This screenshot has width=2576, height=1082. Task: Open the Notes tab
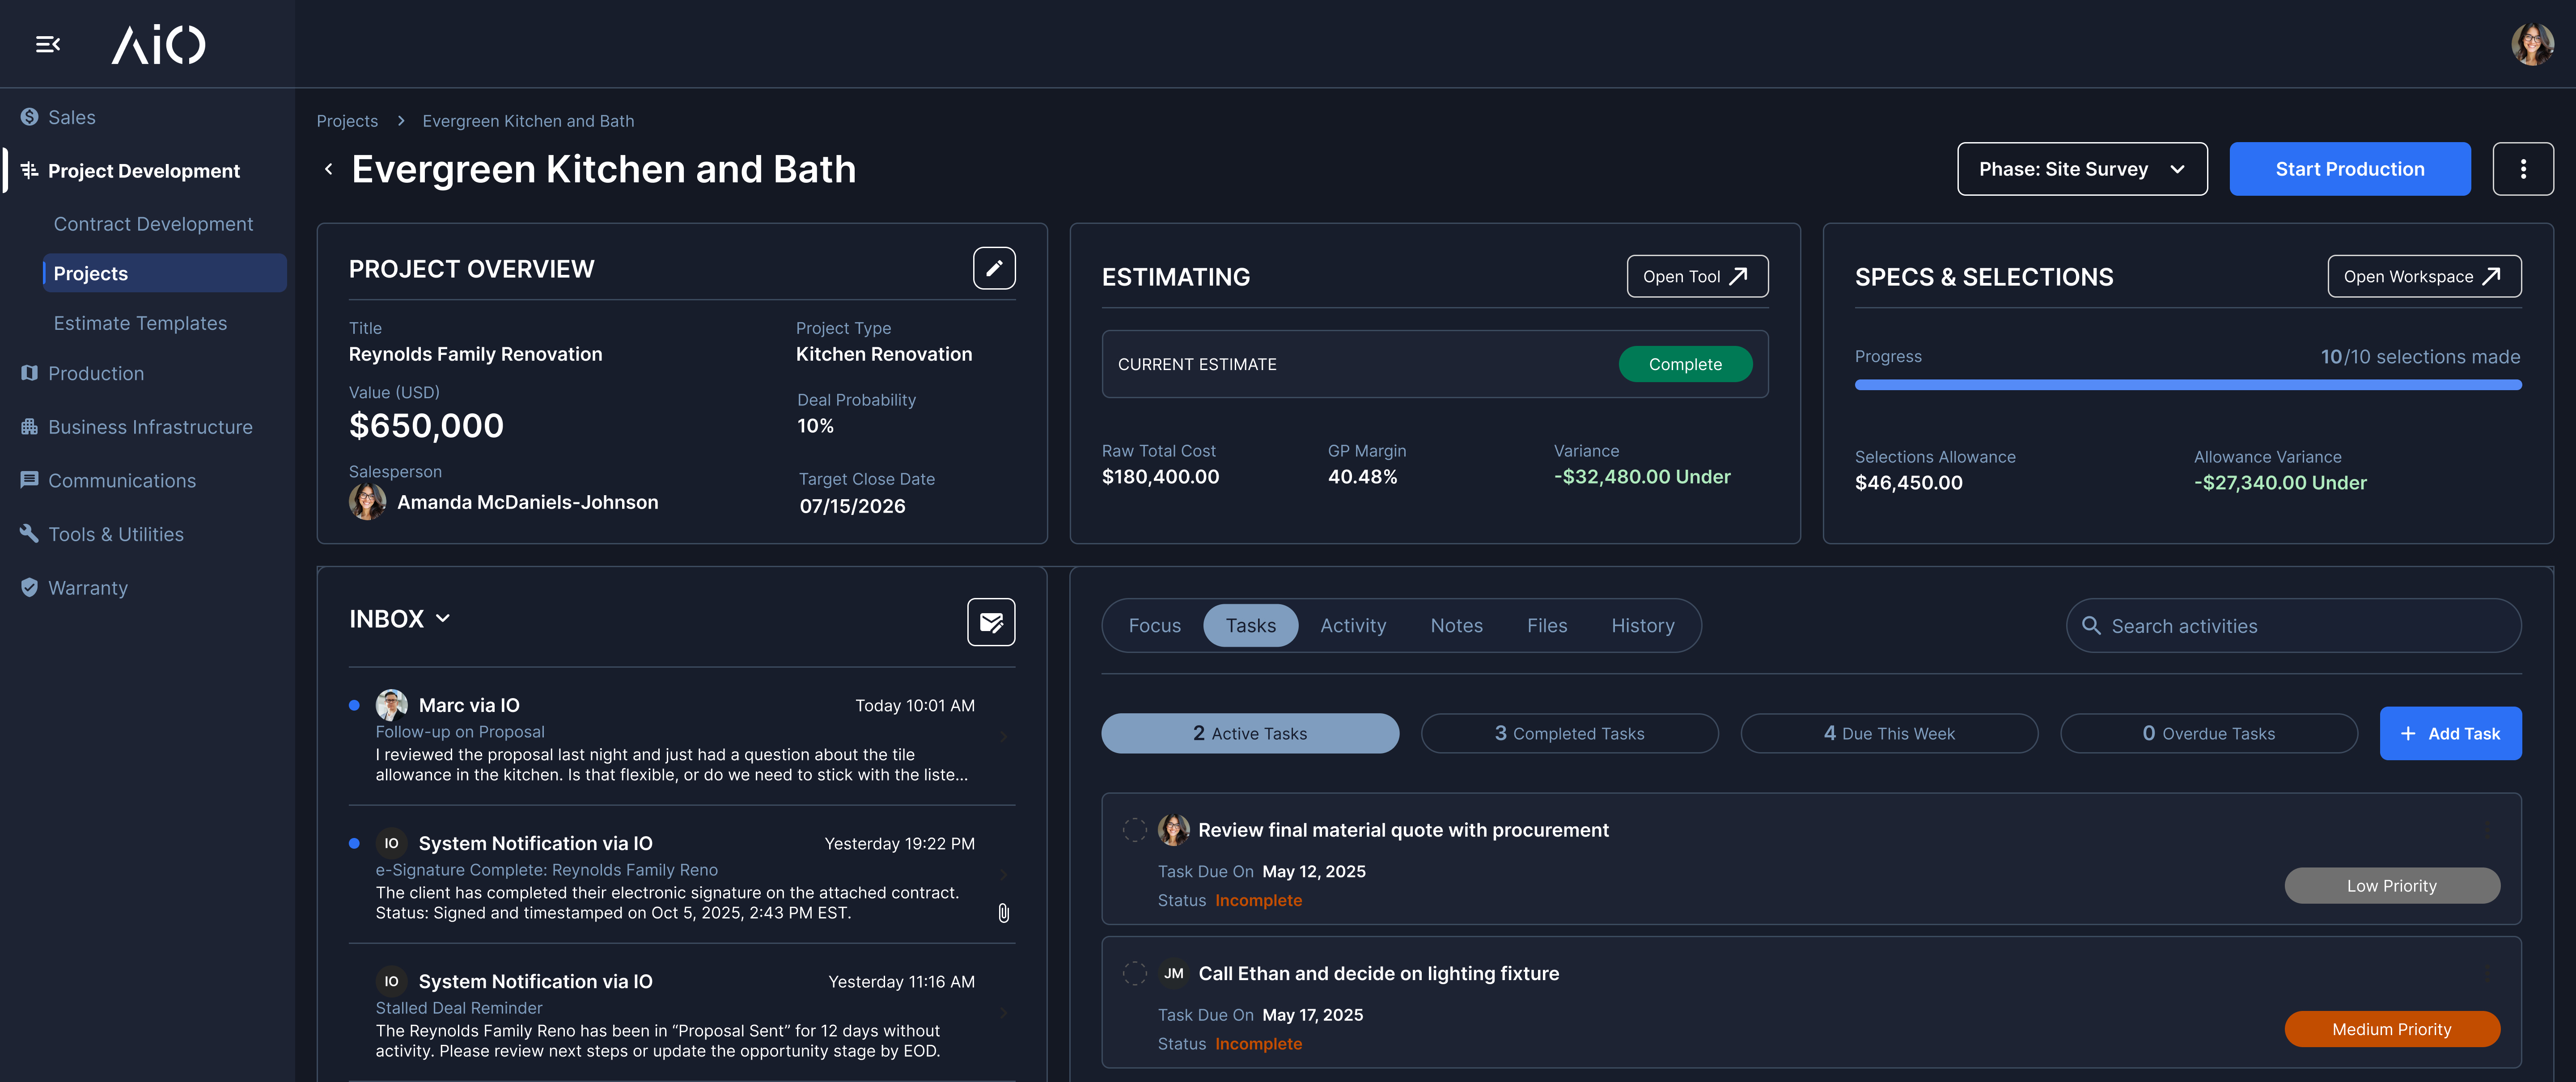(x=1456, y=625)
